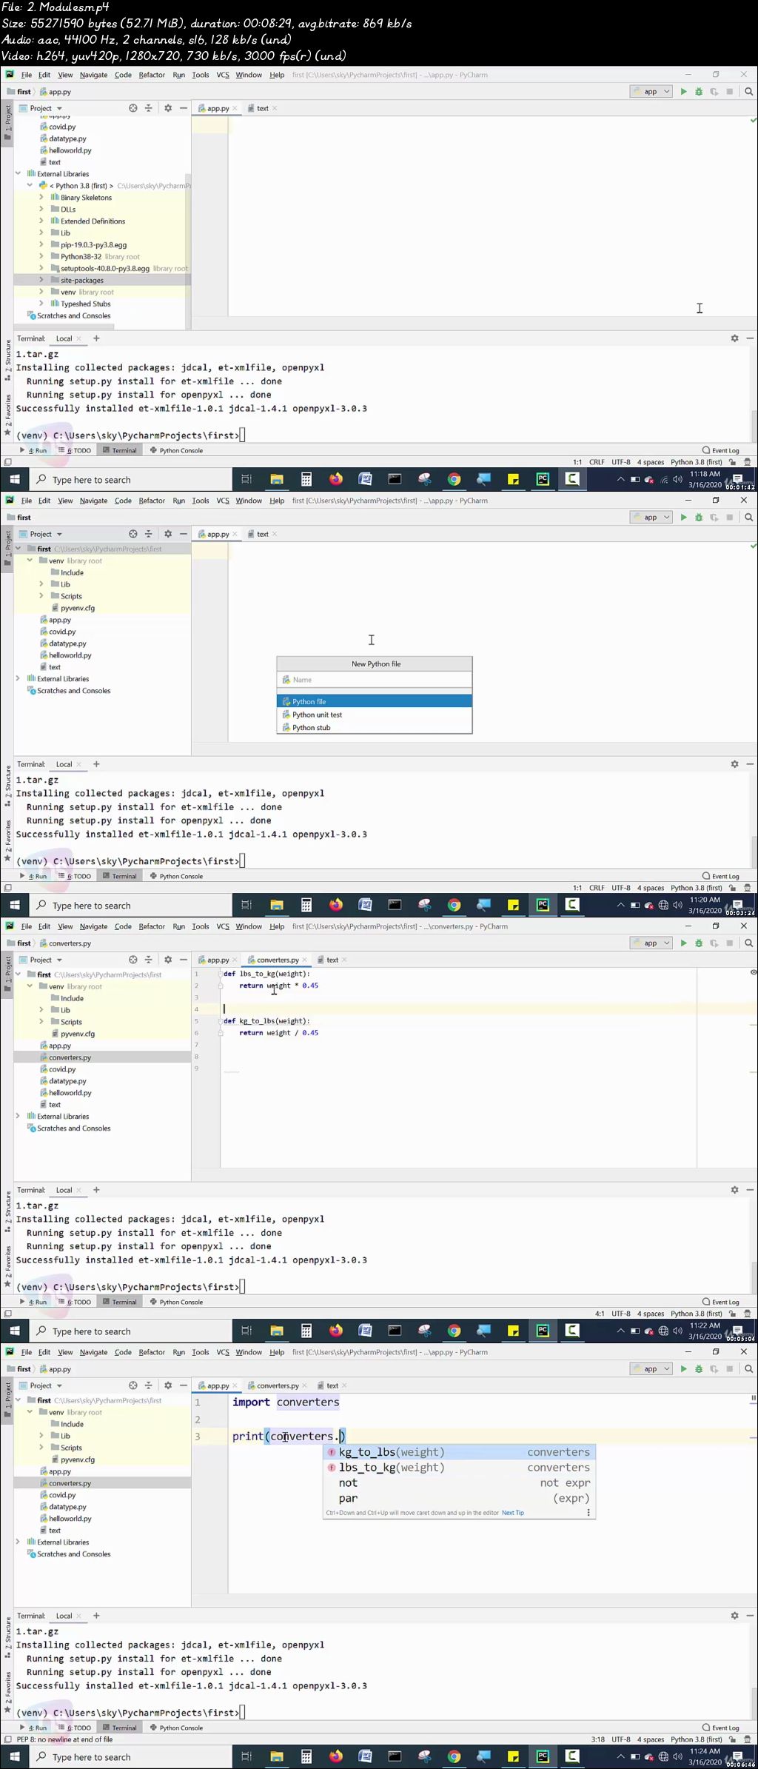The width and height of the screenshot is (758, 1769).
Task: Toggle '1: Project' side tab in topmost frame
Action: [8, 123]
